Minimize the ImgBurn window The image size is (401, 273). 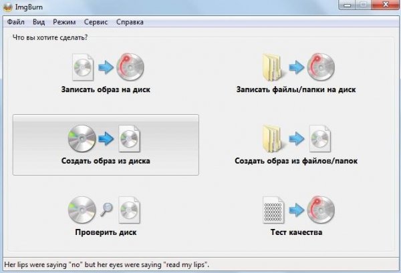coord(347,5)
